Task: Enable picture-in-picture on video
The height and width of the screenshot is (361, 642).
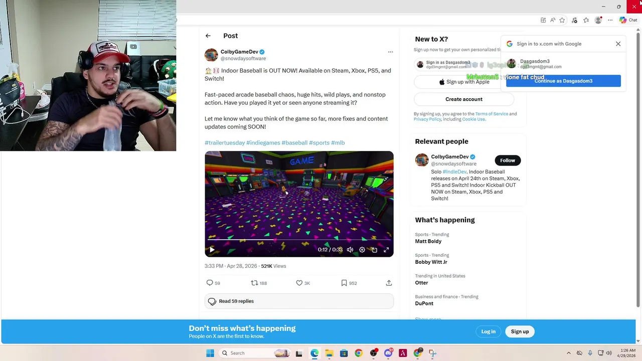Action: pyautogui.click(x=374, y=250)
